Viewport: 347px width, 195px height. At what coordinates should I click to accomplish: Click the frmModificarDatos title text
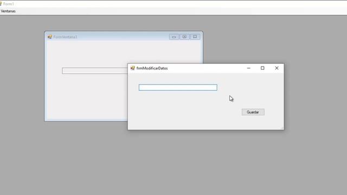tap(152, 68)
